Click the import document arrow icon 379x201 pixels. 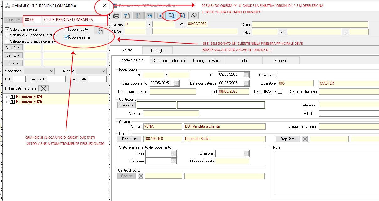[x=127, y=15]
